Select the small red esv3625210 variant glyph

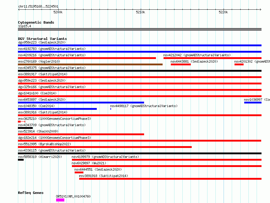(x=22, y=122)
